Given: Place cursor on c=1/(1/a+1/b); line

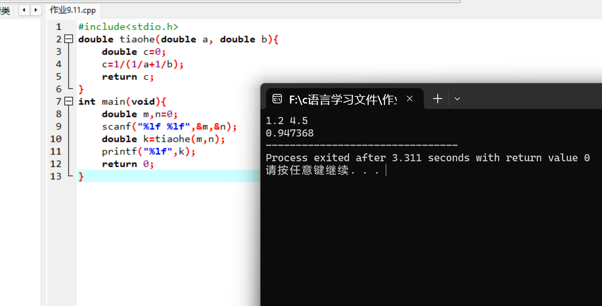Looking at the screenshot, I should pos(143,64).
